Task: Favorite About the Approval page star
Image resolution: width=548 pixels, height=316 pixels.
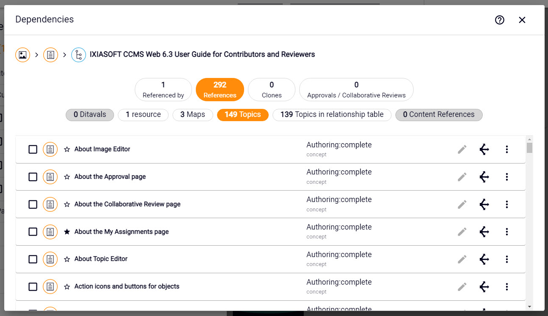Action: [x=67, y=177]
